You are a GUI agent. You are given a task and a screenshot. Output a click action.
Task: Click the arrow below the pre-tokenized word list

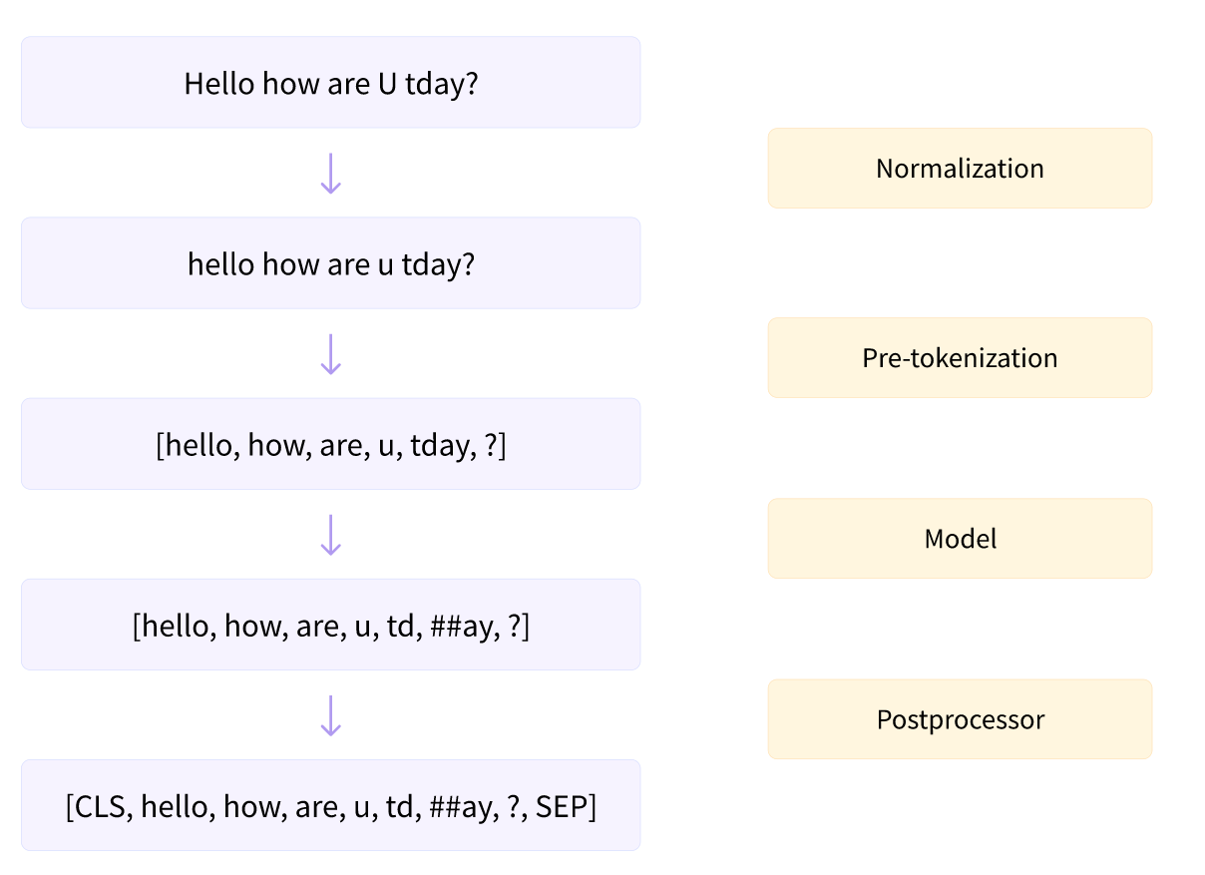[330, 534]
